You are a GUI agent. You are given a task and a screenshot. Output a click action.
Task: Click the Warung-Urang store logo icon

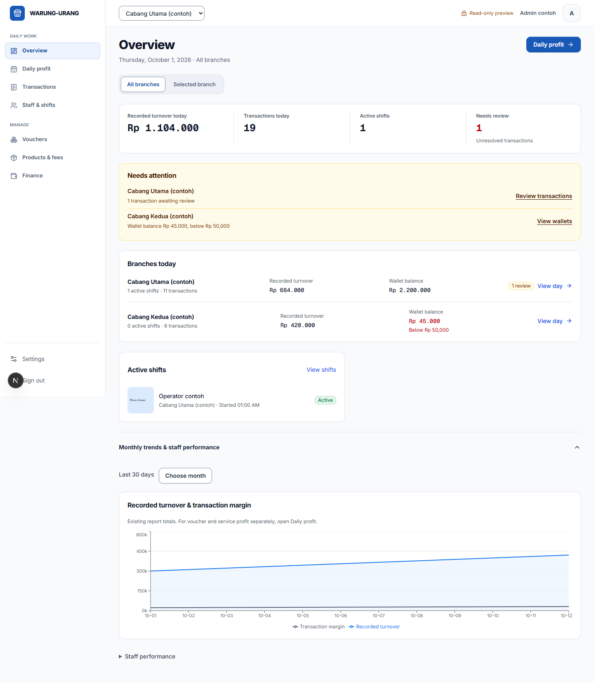[x=17, y=13]
